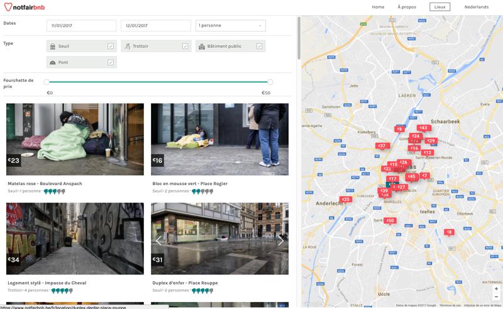Show next photo of Duplex d'enfer
The width and height of the screenshot is (503, 309).
(x=280, y=240)
